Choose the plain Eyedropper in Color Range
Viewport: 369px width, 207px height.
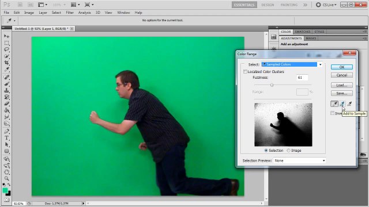point(334,103)
